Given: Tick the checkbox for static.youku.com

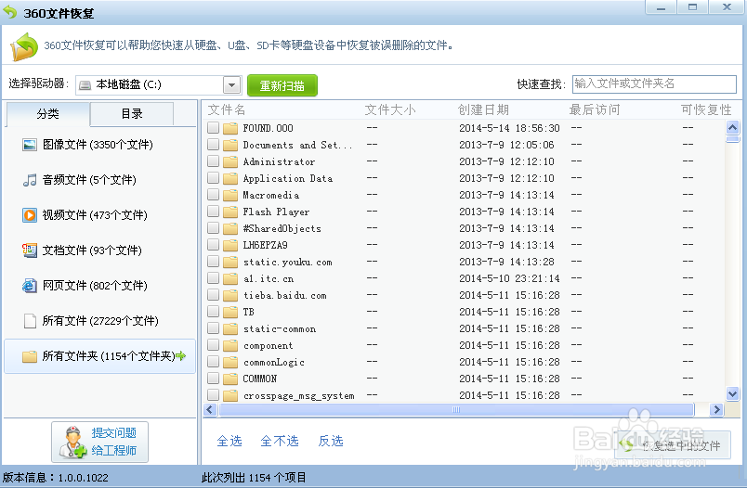Looking at the screenshot, I should pos(213,262).
